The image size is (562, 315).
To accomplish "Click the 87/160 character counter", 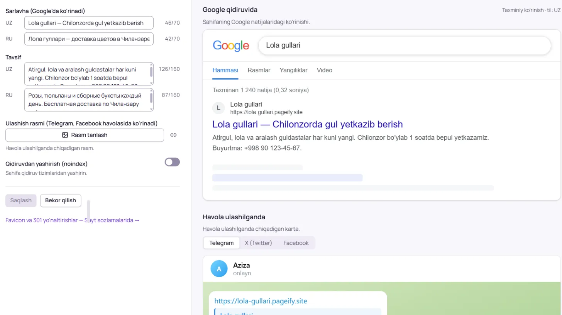I will (171, 95).
